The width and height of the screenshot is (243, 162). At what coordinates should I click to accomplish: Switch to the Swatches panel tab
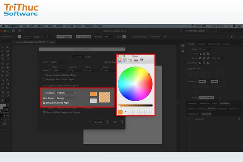click(x=227, y=44)
